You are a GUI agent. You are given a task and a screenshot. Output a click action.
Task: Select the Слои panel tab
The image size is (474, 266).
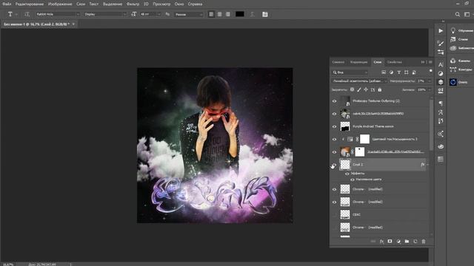tap(377, 62)
